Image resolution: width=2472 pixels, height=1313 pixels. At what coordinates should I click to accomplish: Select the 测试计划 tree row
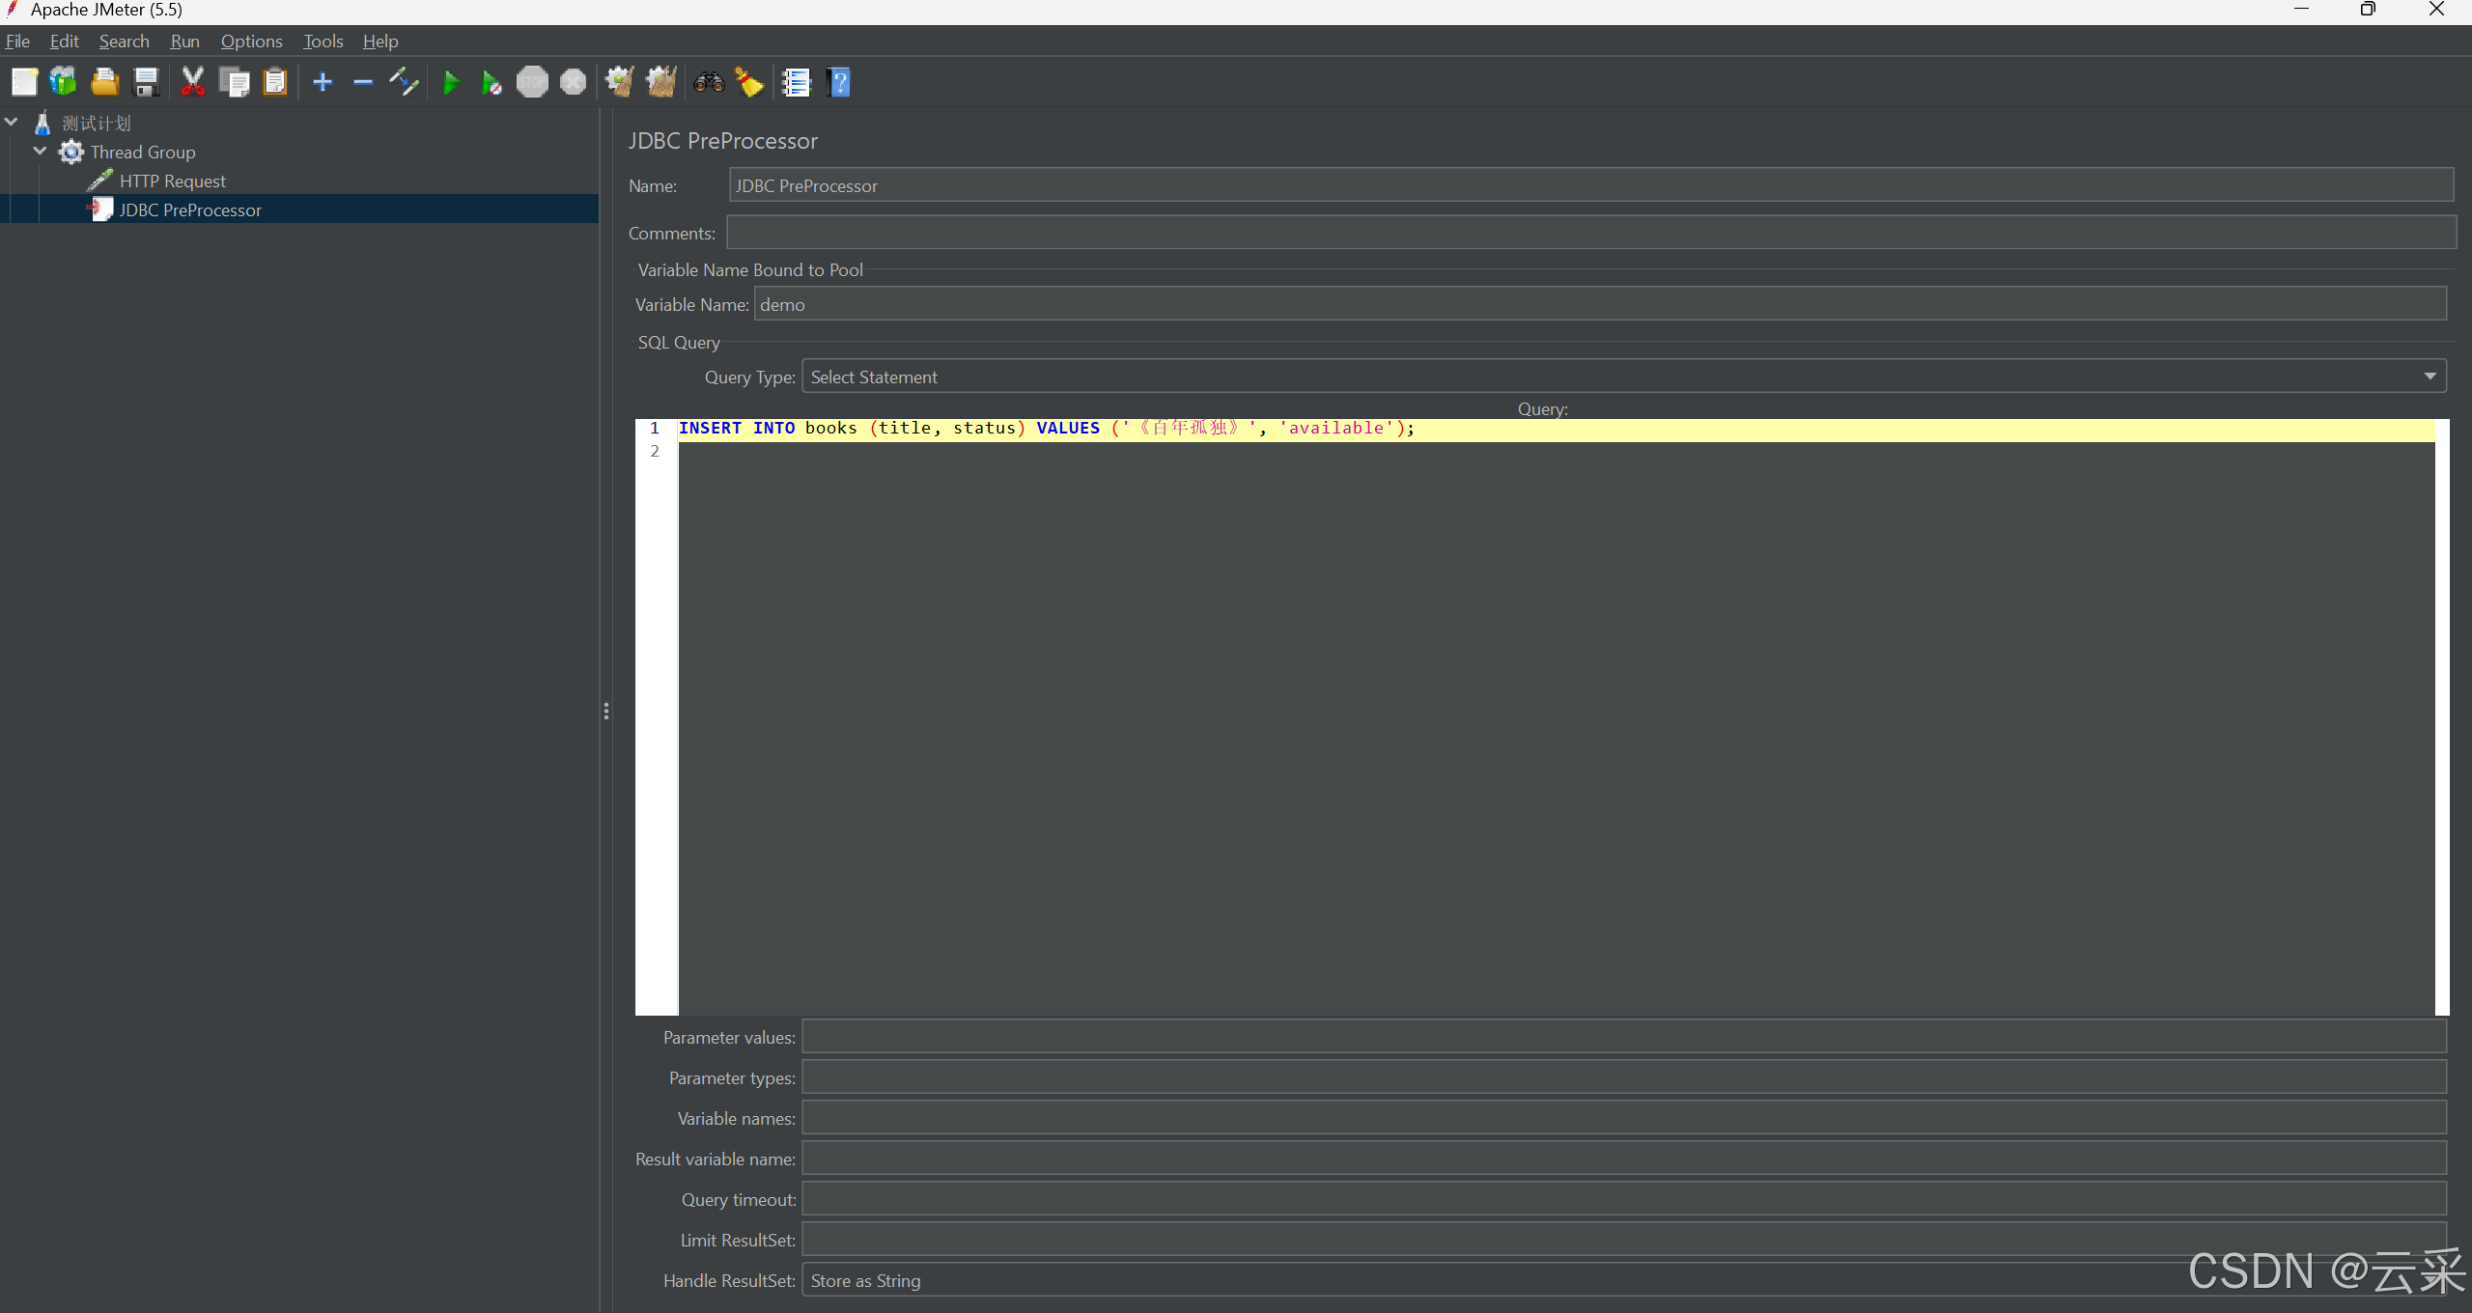tap(97, 124)
